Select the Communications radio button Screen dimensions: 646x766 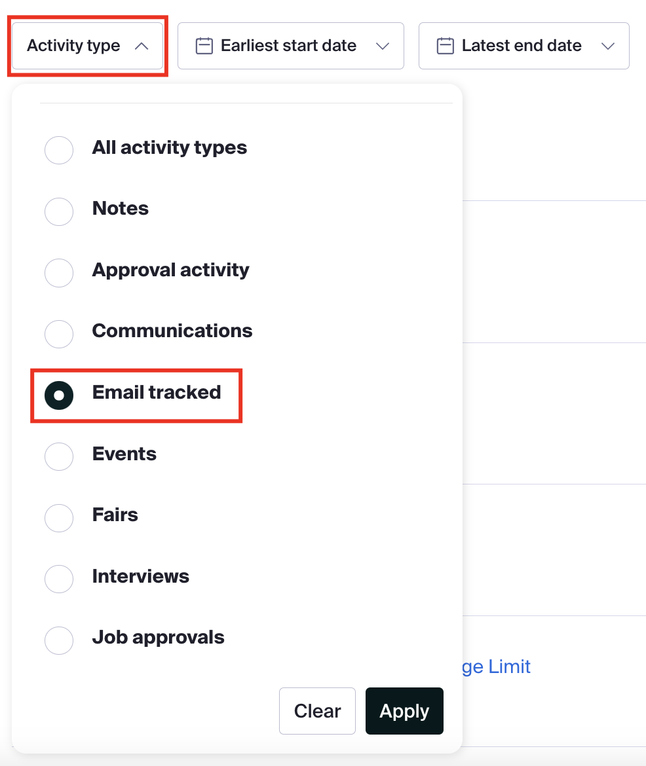(59, 334)
